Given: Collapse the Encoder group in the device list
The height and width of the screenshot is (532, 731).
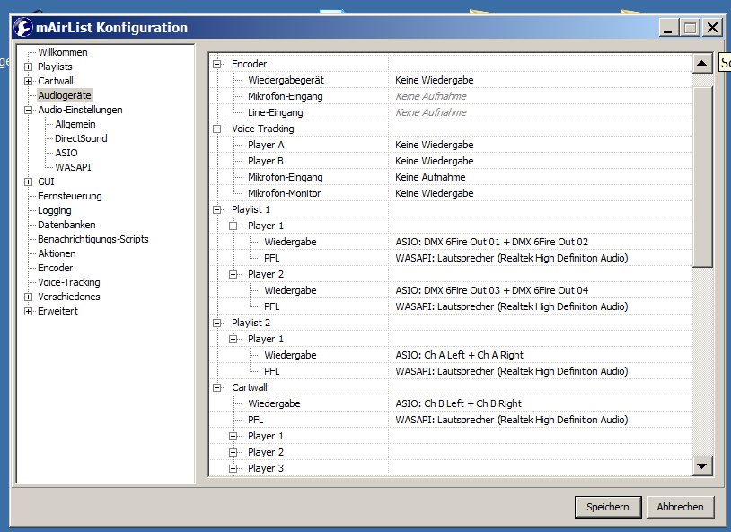Looking at the screenshot, I should pos(216,64).
